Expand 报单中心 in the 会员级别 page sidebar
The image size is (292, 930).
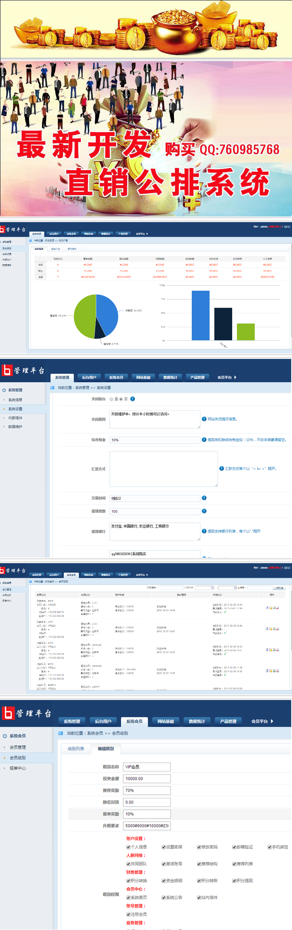(x=17, y=768)
